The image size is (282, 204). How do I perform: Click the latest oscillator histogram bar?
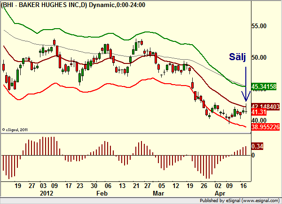click(246, 151)
